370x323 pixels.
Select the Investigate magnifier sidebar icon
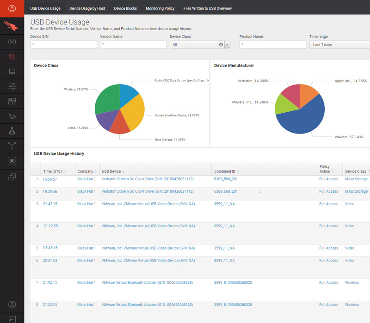pyautogui.click(x=12, y=57)
